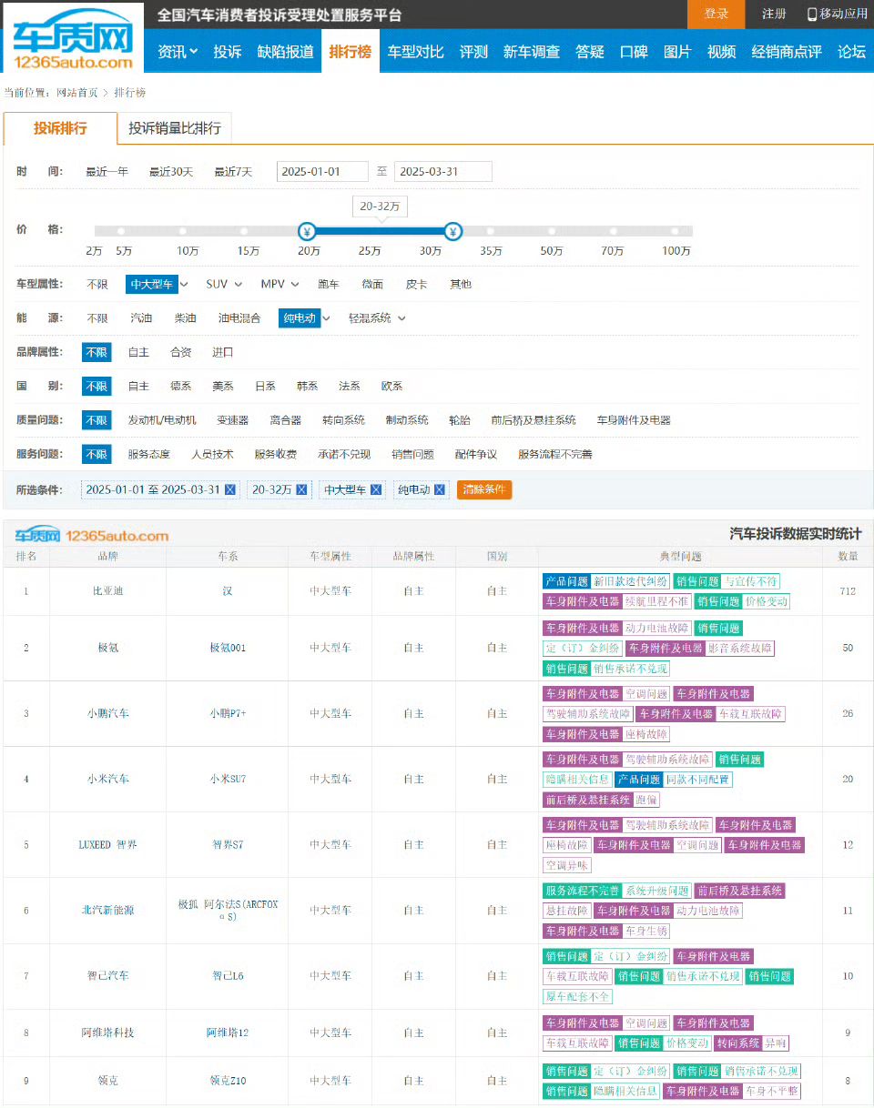Screen dimensions: 874x1108
Task: Switch to 投诉销量比排行 tab
Action: tap(175, 128)
